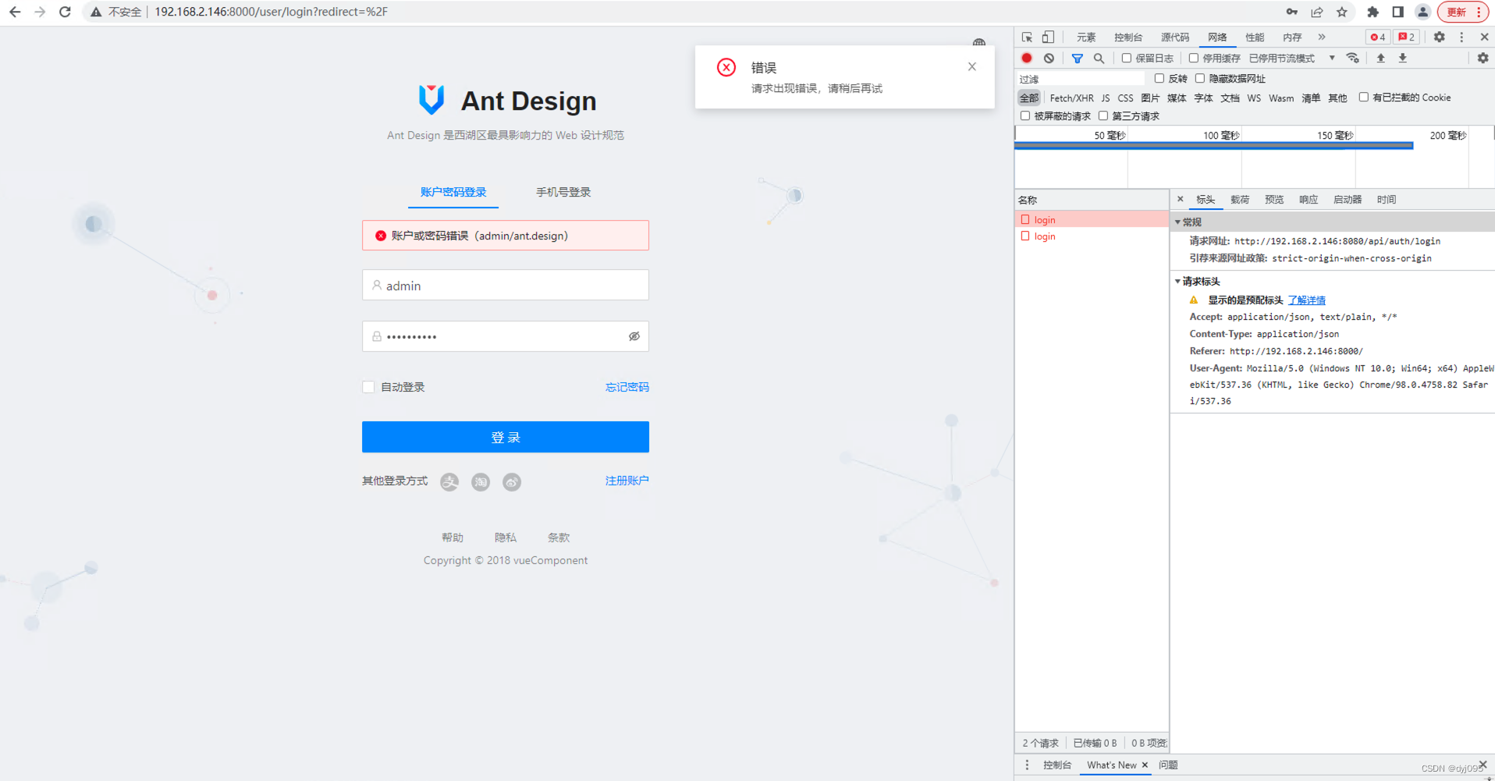Open the 源代码 DevTools tab
The height and width of the screenshot is (781, 1495).
(x=1175, y=37)
